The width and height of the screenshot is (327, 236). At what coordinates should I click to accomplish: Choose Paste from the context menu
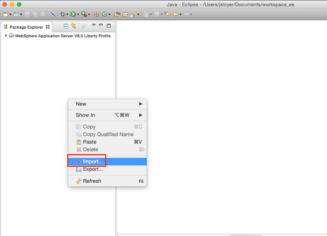coord(108,142)
